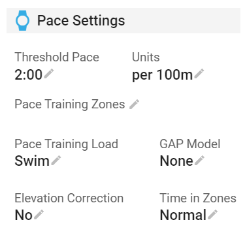Screen dimensions: 245x250
Task: Open the Pace Training Zones edit pencil
Action: click(x=134, y=104)
